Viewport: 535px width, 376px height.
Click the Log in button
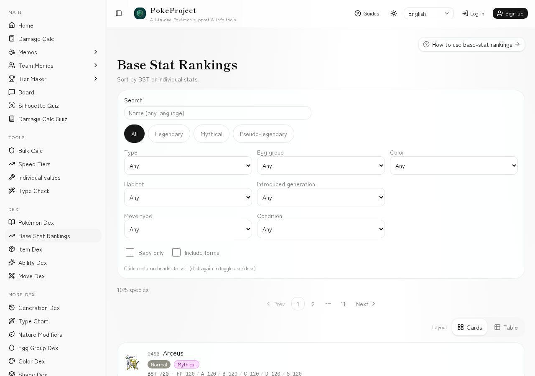473,13
